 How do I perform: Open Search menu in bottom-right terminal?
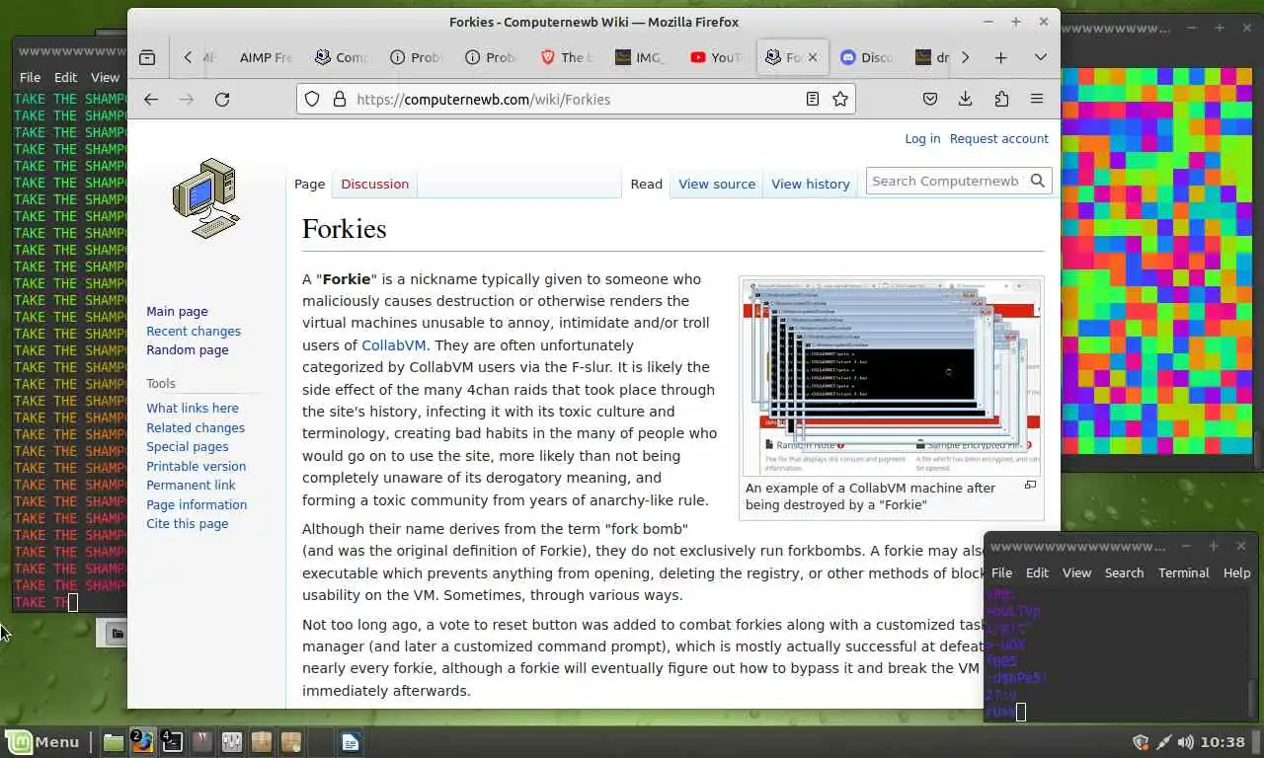(1124, 572)
